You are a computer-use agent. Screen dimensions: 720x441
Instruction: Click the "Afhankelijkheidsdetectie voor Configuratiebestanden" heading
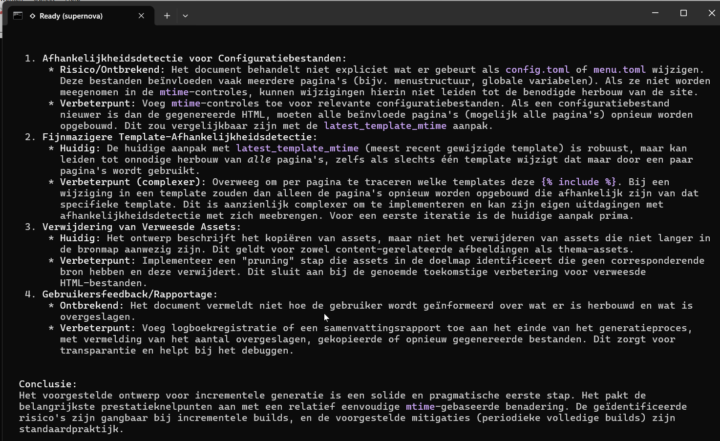tap(194, 59)
